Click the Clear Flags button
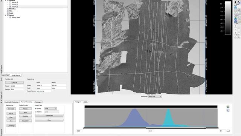 click(11, 126)
